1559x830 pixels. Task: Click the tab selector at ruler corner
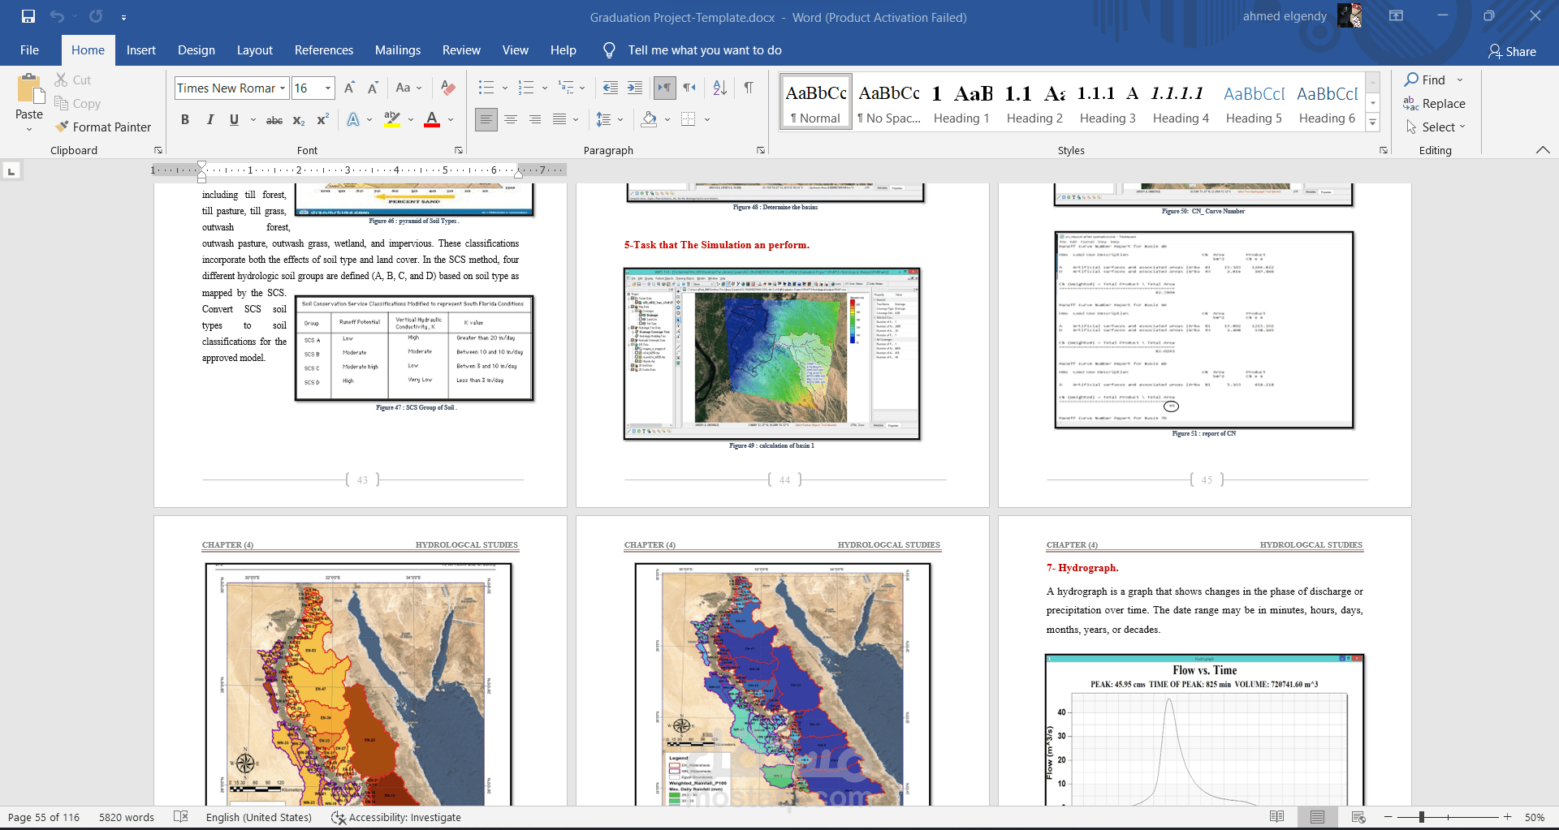pos(11,171)
